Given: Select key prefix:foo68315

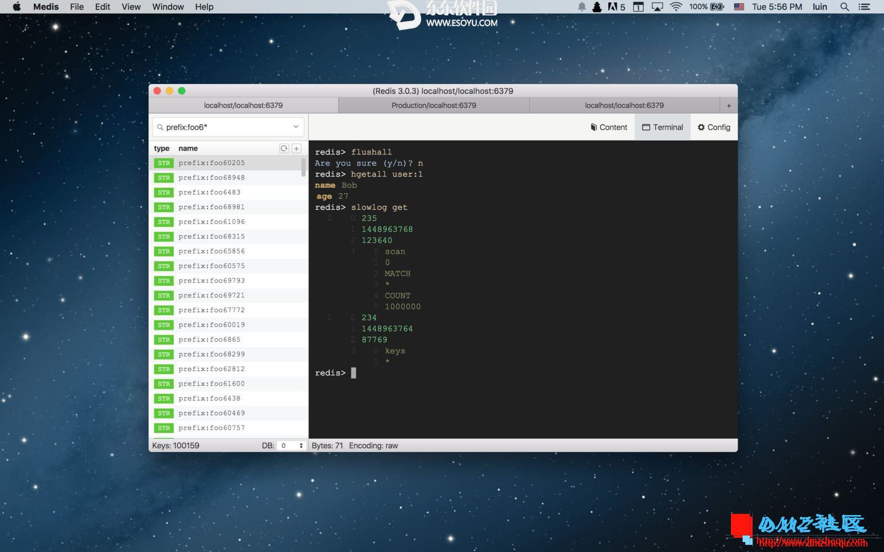Looking at the screenshot, I should click(x=229, y=237).
